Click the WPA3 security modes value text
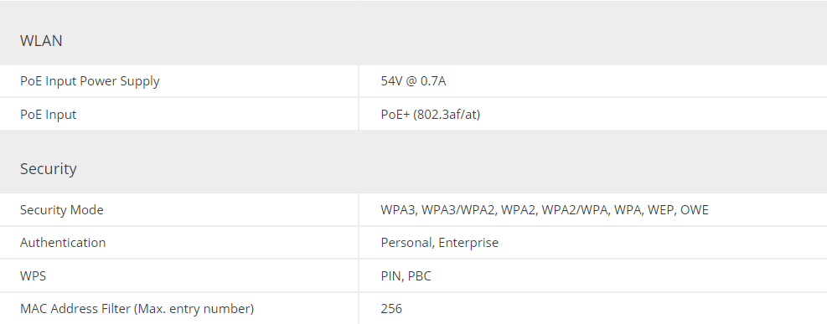 point(545,209)
